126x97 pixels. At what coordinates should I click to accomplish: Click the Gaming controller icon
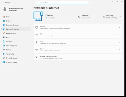coord(4,50)
